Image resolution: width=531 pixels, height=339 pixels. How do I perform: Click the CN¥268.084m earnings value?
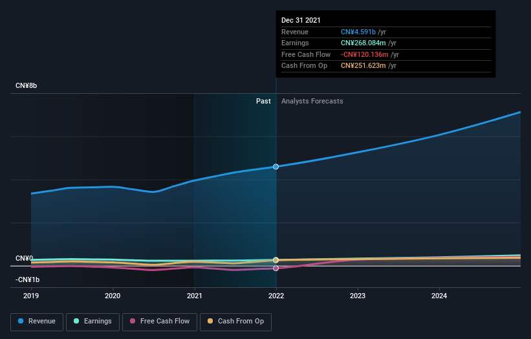(363, 43)
